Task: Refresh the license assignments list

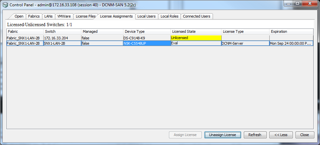Action: coord(255,135)
